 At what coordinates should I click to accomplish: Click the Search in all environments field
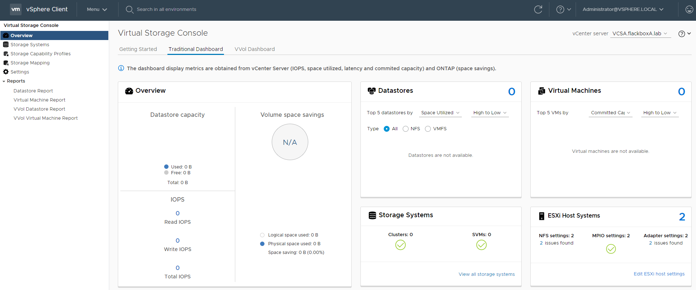pos(166,9)
